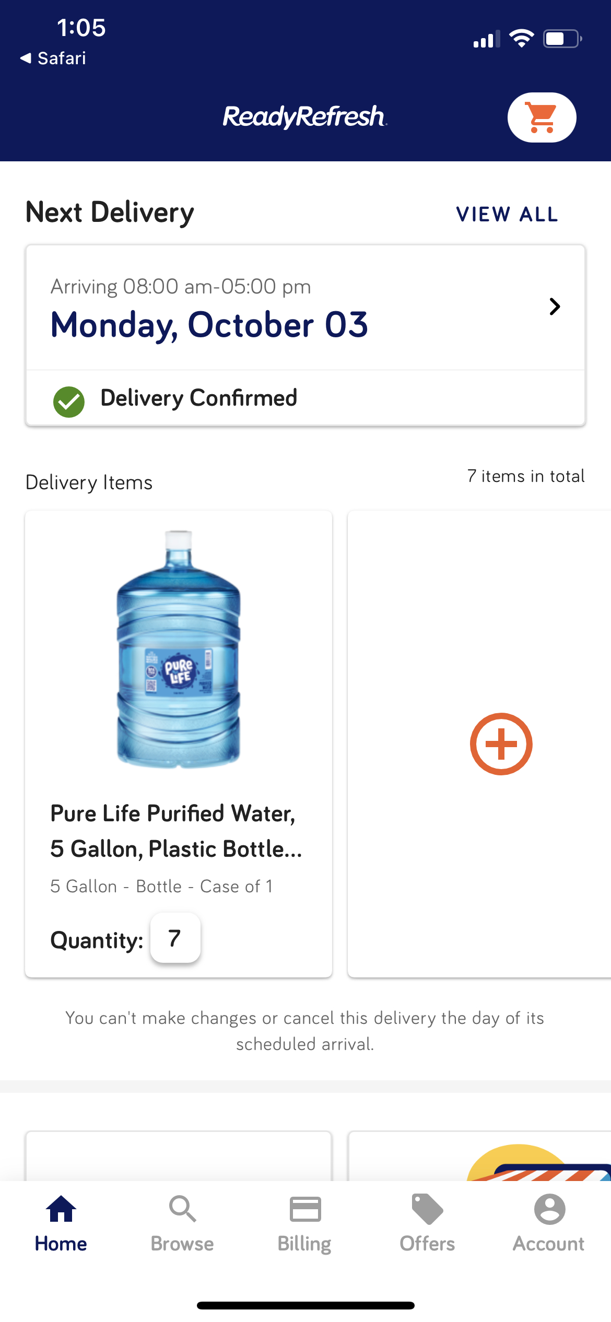Screen dimensions: 611x1322
Task: Open the shopping cart
Action: point(542,117)
